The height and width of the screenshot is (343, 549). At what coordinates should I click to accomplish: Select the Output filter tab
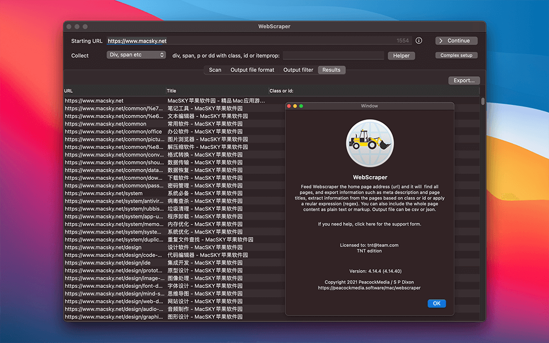pos(298,70)
